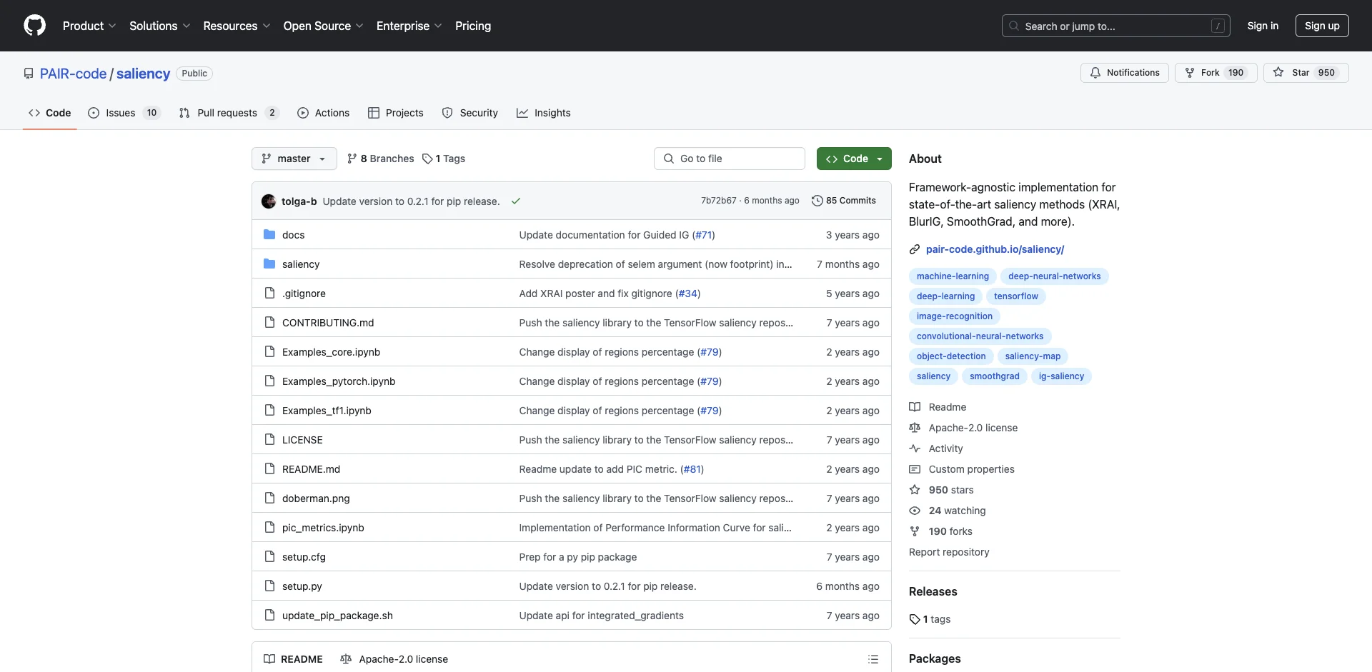Viewport: 1372px width, 672px height.
Task: Click the repository icon beside PAIR-code
Action: pos(29,74)
